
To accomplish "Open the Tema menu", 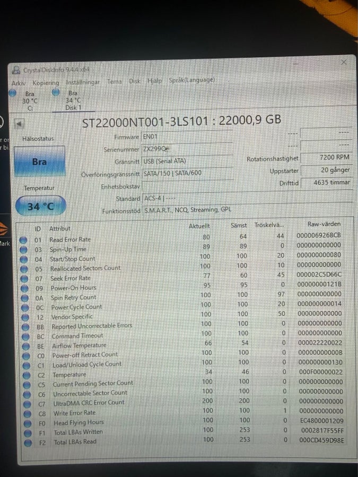I will [x=115, y=82].
